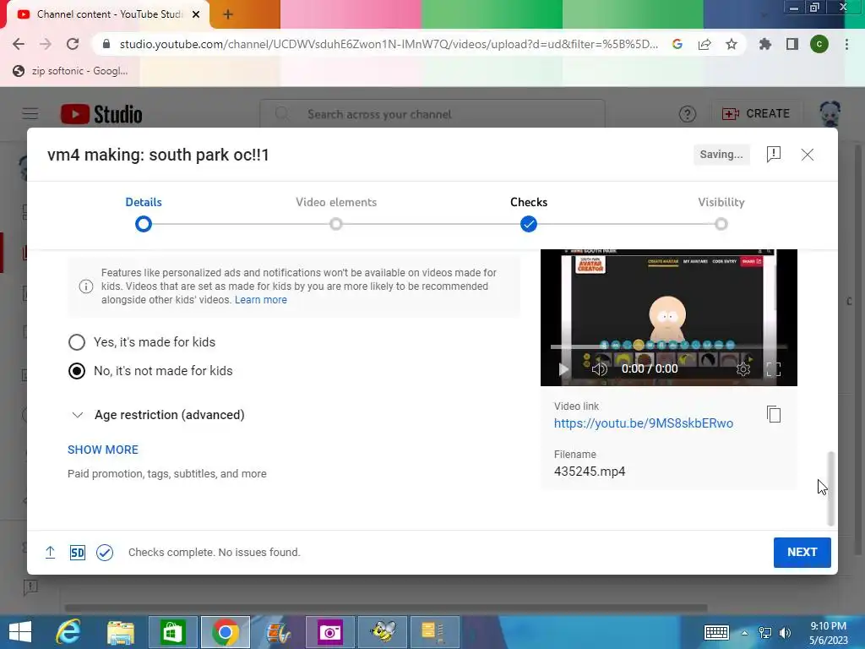Open a new browser tab
The height and width of the screenshot is (649, 865).
pyautogui.click(x=228, y=14)
